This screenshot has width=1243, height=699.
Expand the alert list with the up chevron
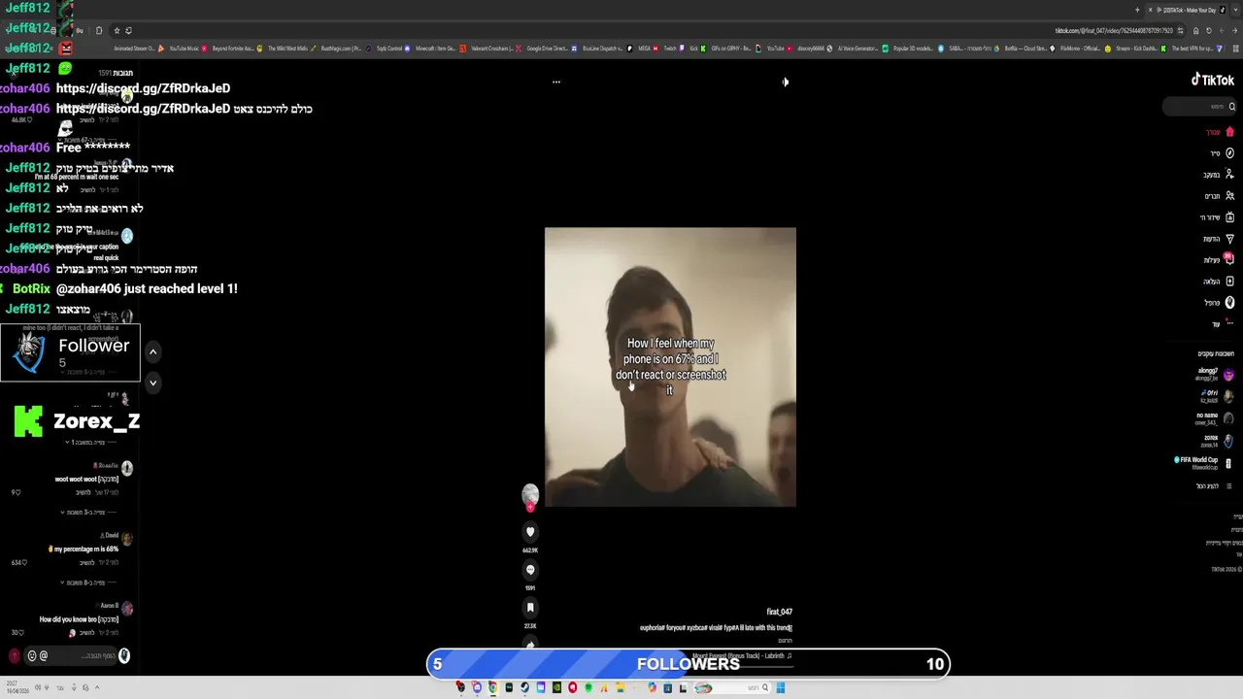tap(152, 351)
